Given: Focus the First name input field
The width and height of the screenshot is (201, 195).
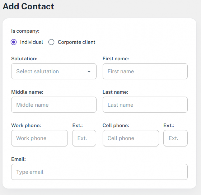Looking at the screenshot, I should tap(145, 71).
